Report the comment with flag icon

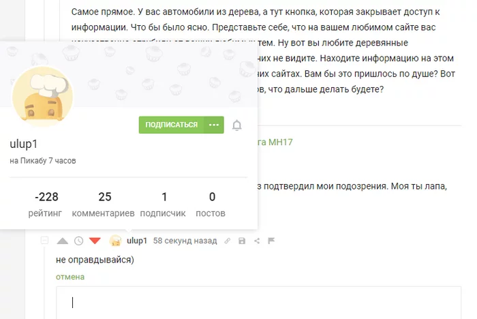(x=271, y=241)
